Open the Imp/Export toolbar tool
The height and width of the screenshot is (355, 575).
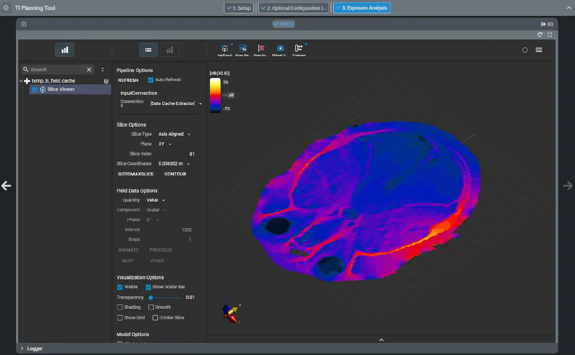tap(225, 49)
